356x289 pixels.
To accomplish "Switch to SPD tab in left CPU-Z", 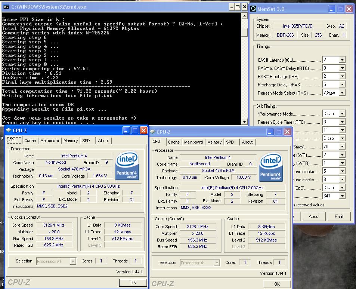I will (86, 141).
